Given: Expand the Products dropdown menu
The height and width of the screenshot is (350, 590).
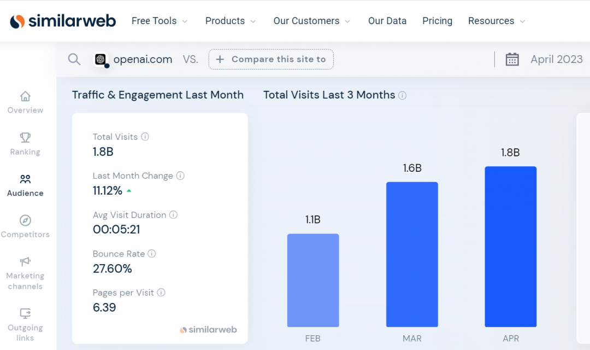Looking at the screenshot, I should click(230, 21).
